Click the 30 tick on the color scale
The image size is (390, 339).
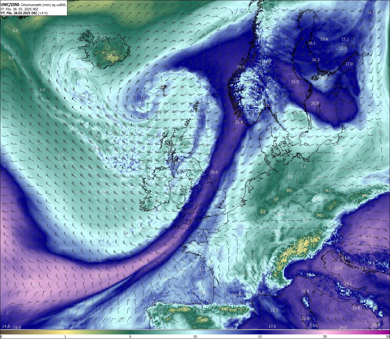(325, 337)
